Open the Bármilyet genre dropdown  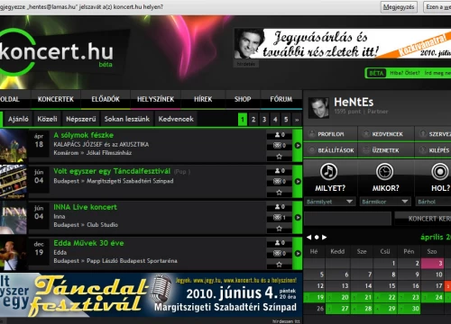coord(330,202)
